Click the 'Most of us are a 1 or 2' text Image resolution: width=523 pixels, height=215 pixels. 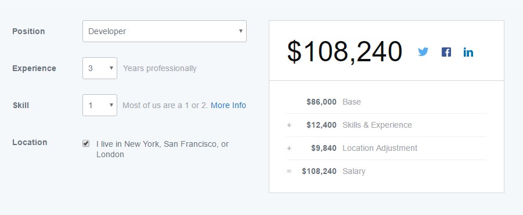[165, 105]
